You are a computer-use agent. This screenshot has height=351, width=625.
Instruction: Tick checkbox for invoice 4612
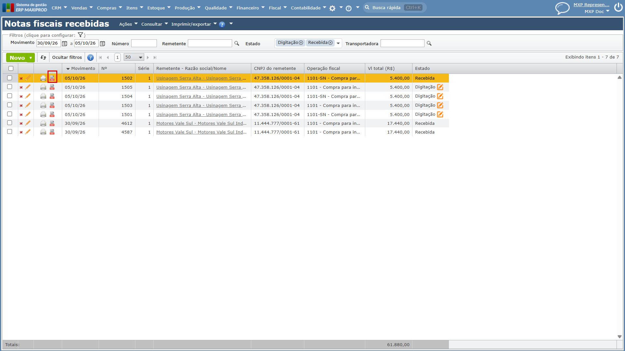(10, 123)
